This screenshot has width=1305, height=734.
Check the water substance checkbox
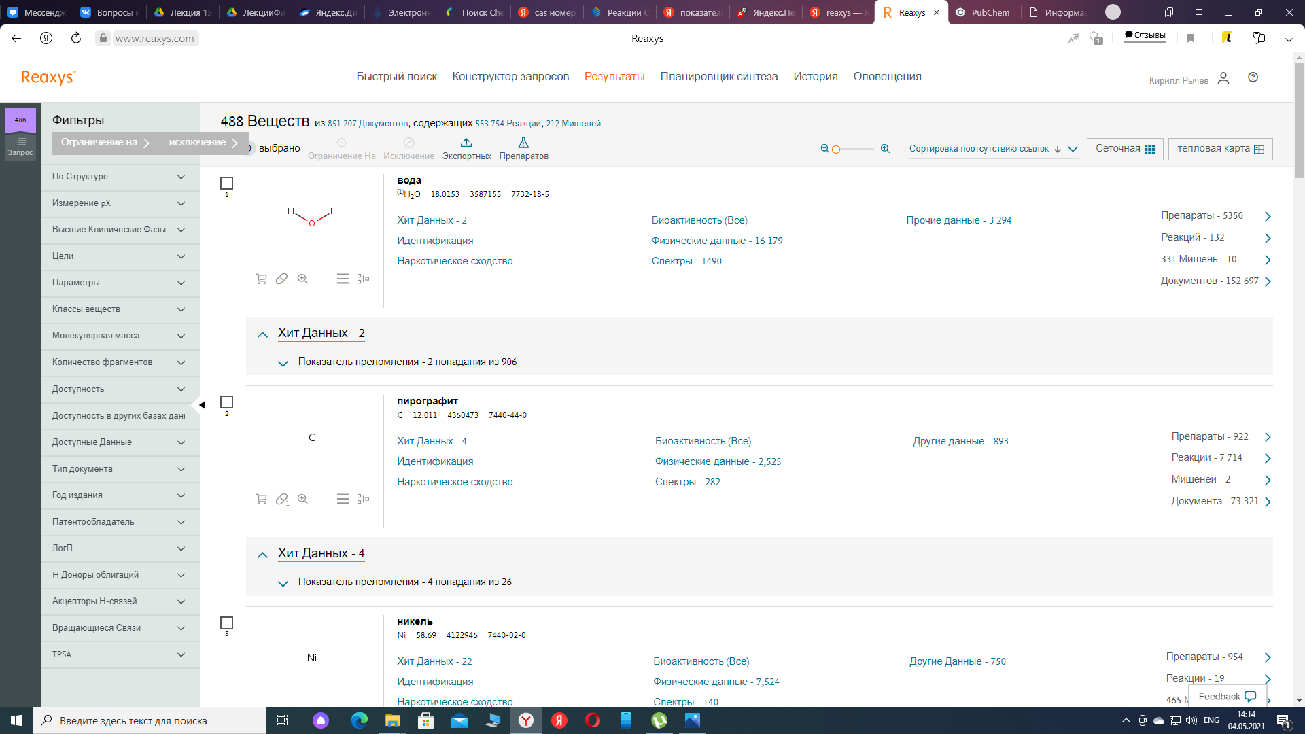[x=227, y=183]
